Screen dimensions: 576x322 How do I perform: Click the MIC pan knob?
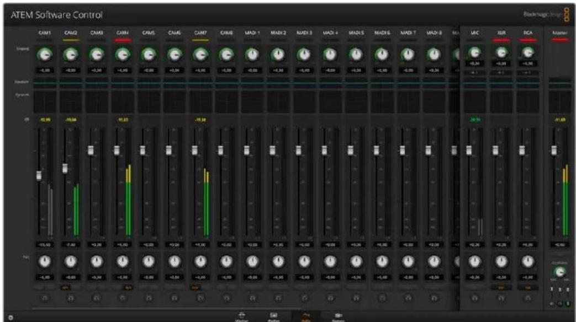click(474, 261)
